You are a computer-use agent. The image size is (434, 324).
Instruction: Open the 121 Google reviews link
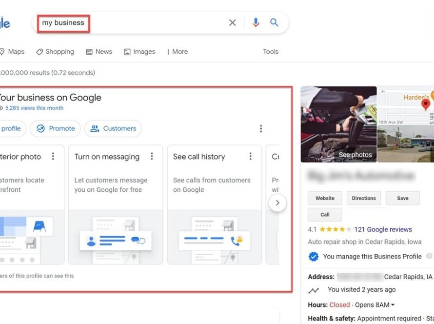[383, 229]
